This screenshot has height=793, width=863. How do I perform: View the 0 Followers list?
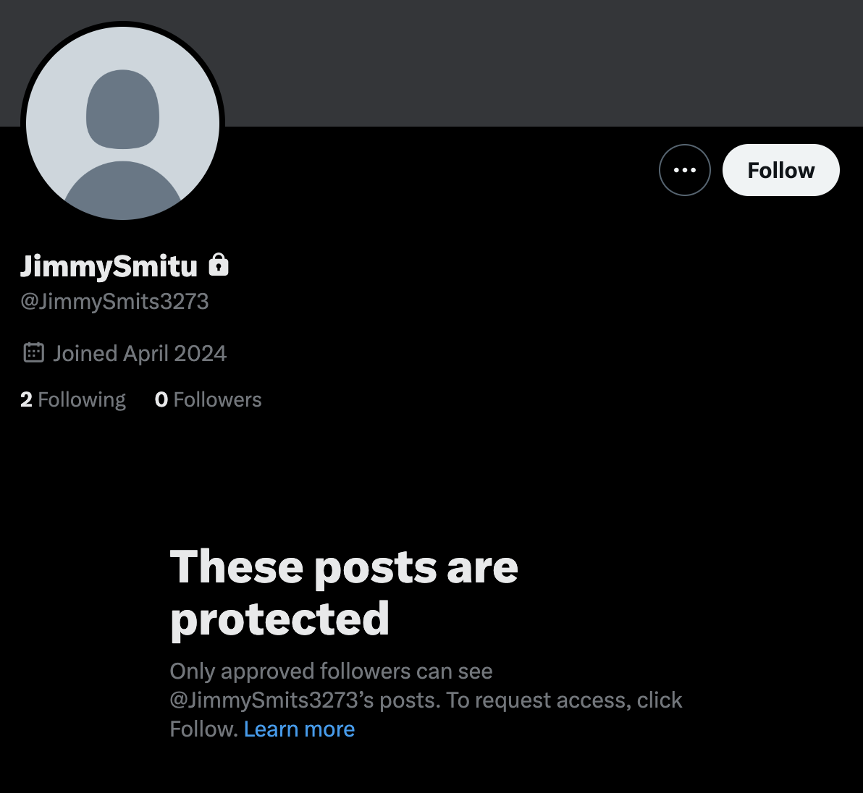[x=209, y=399]
